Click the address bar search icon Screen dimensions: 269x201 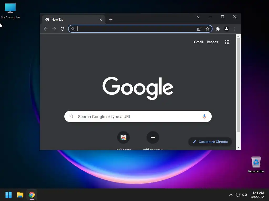(x=73, y=29)
